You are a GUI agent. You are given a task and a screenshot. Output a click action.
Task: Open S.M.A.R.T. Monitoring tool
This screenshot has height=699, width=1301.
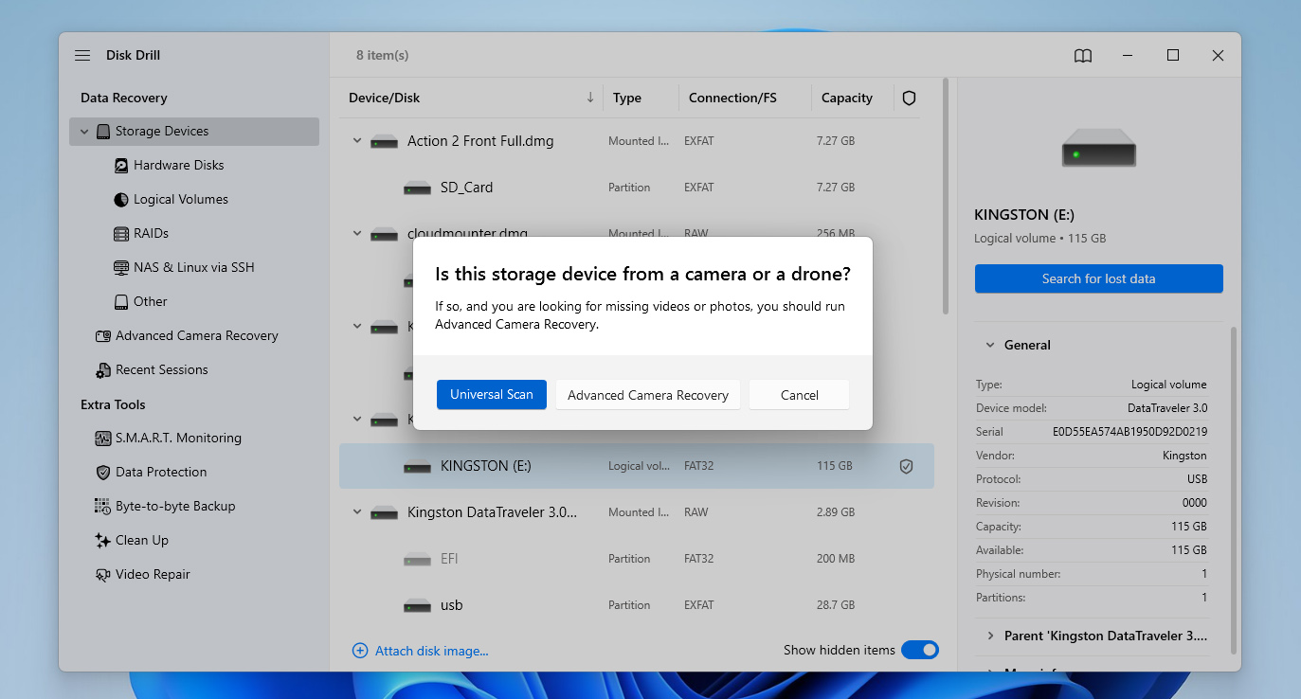(x=178, y=438)
